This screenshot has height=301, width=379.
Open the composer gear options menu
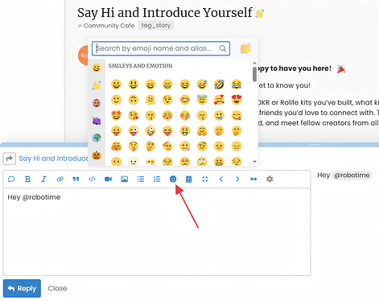270,179
